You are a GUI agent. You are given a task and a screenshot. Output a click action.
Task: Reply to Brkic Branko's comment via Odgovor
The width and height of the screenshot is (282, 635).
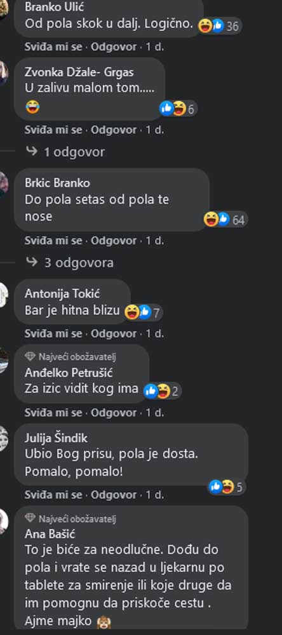(114, 241)
